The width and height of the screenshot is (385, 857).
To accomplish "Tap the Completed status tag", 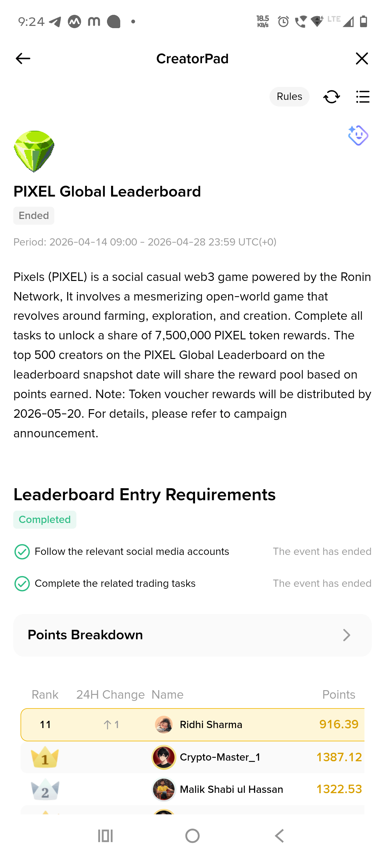I will pos(45,520).
